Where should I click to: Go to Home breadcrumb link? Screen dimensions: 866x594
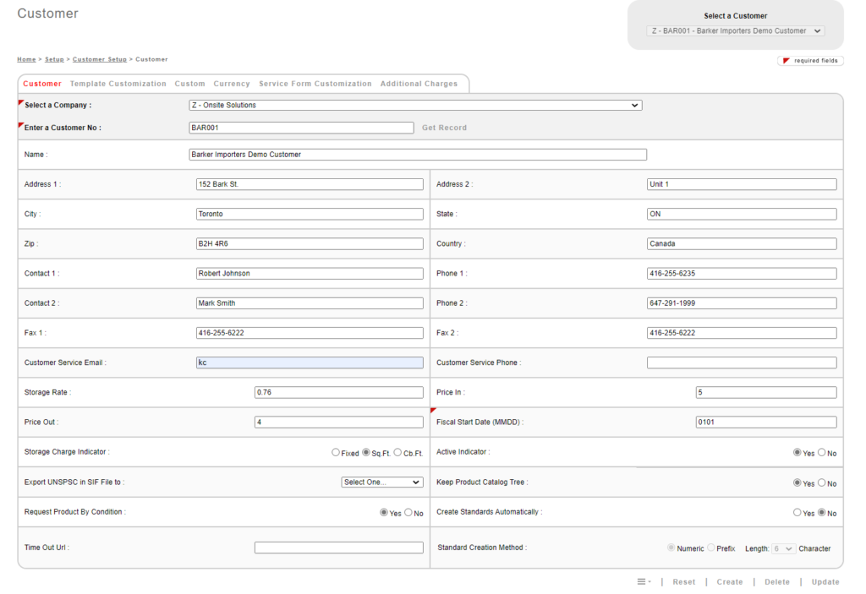(x=26, y=59)
